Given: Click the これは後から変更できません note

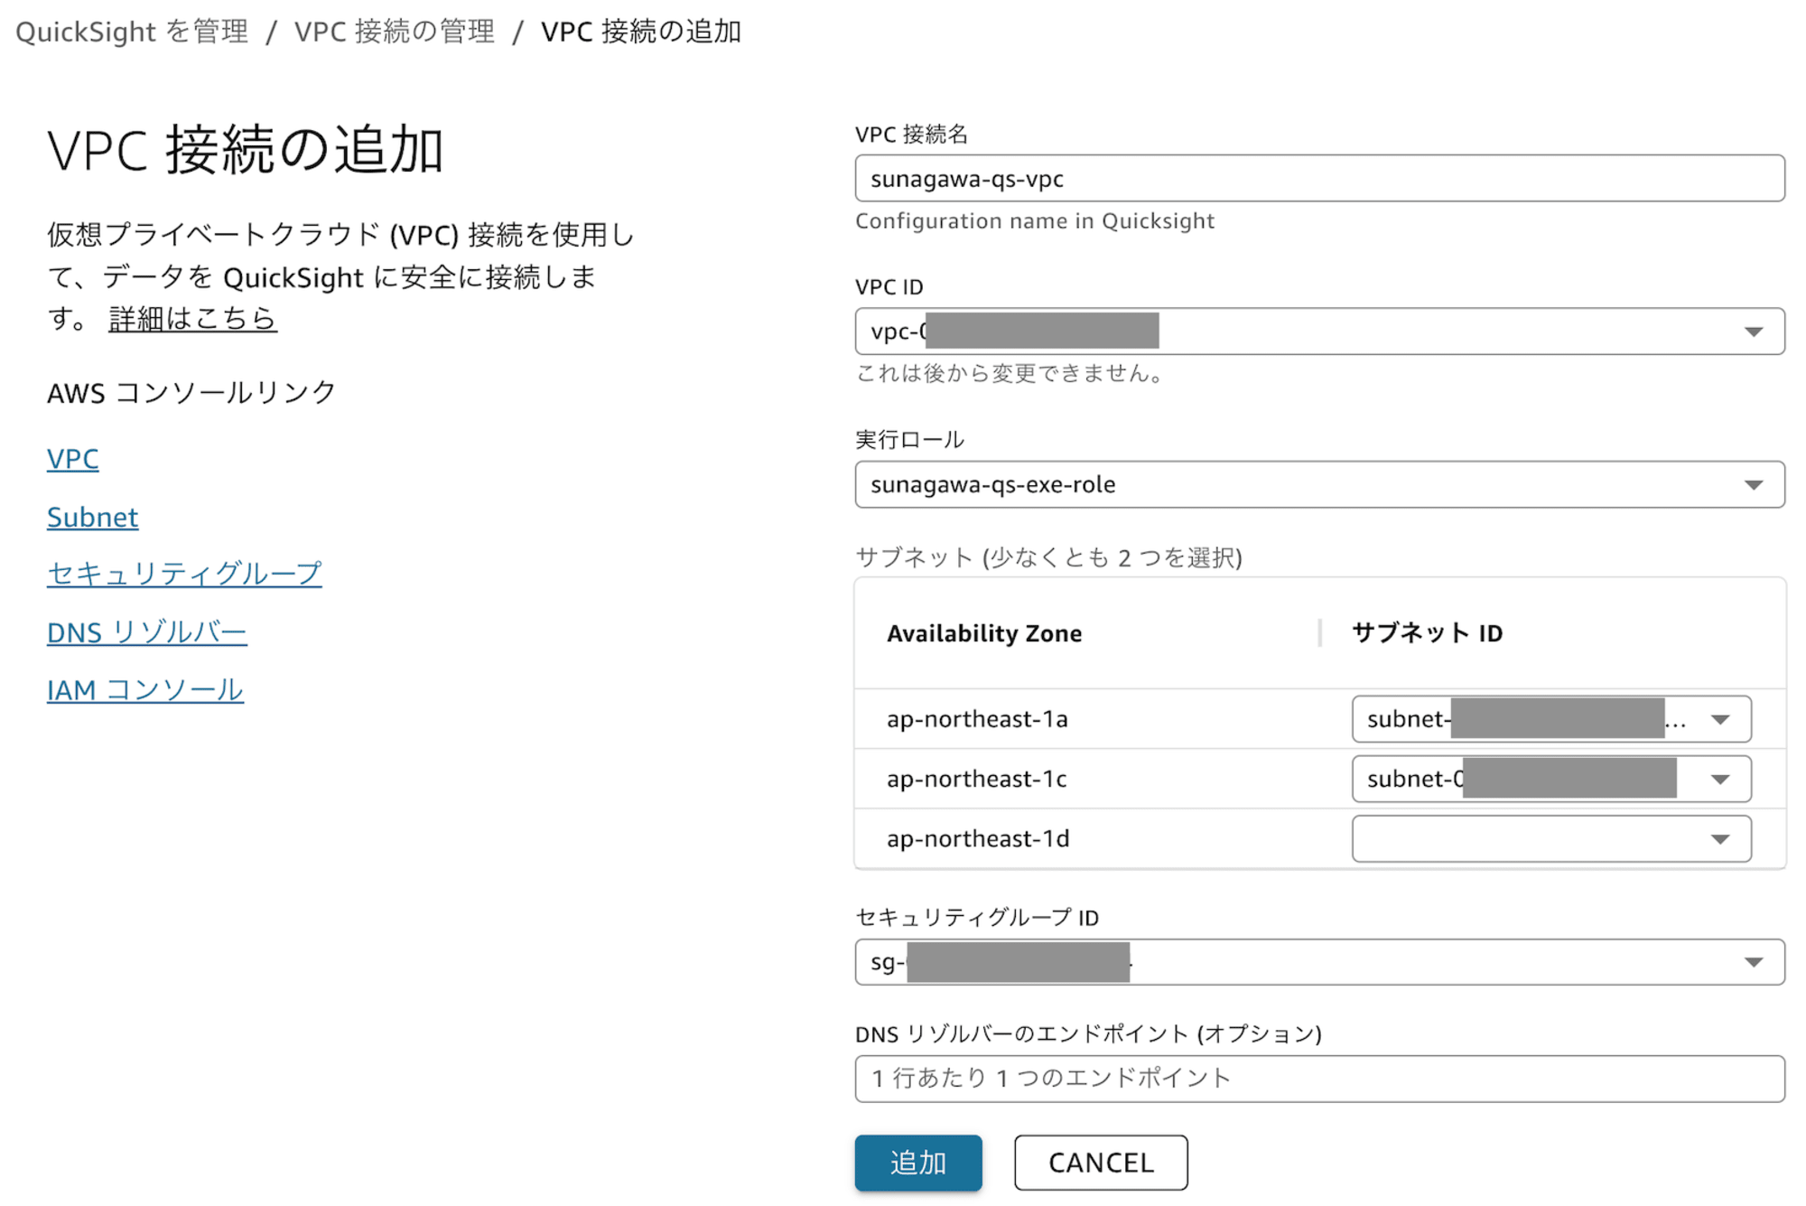Looking at the screenshot, I should 1011,373.
